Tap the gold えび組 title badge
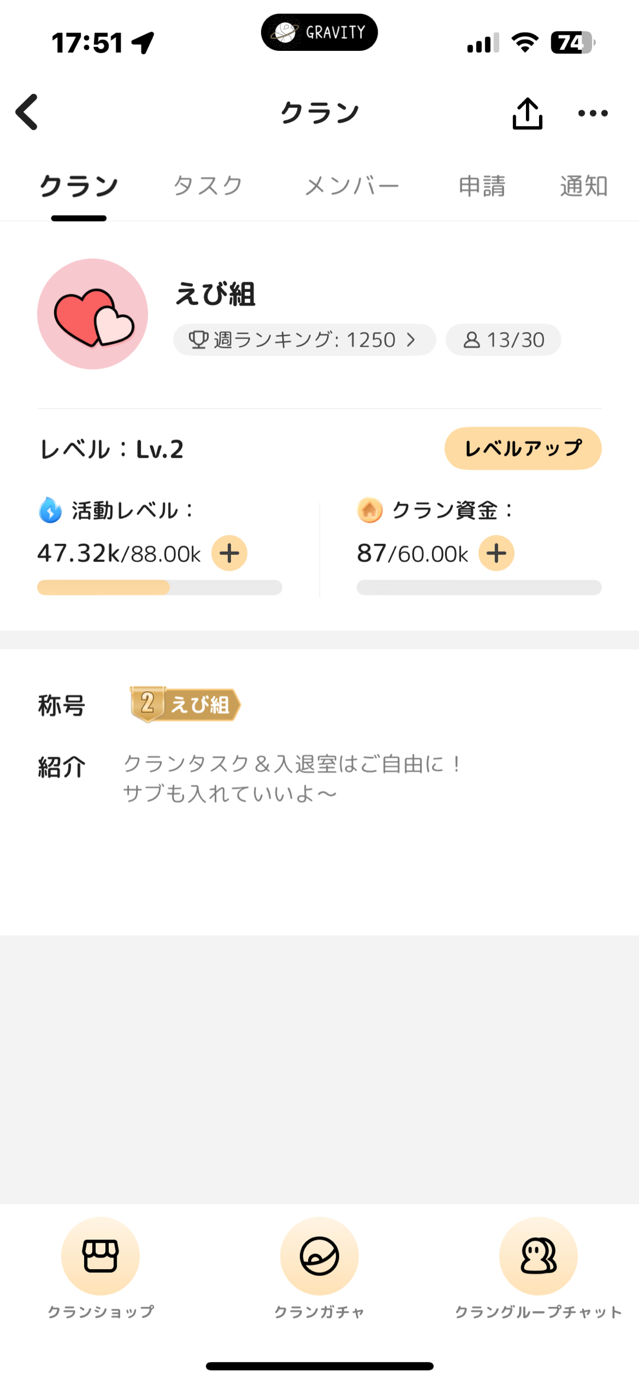Viewport: 639px width, 1384px height. (185, 704)
